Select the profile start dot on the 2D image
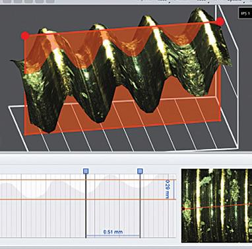 (x=183, y=209)
